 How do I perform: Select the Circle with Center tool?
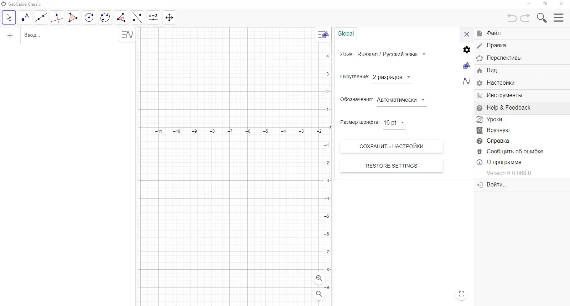pos(89,17)
